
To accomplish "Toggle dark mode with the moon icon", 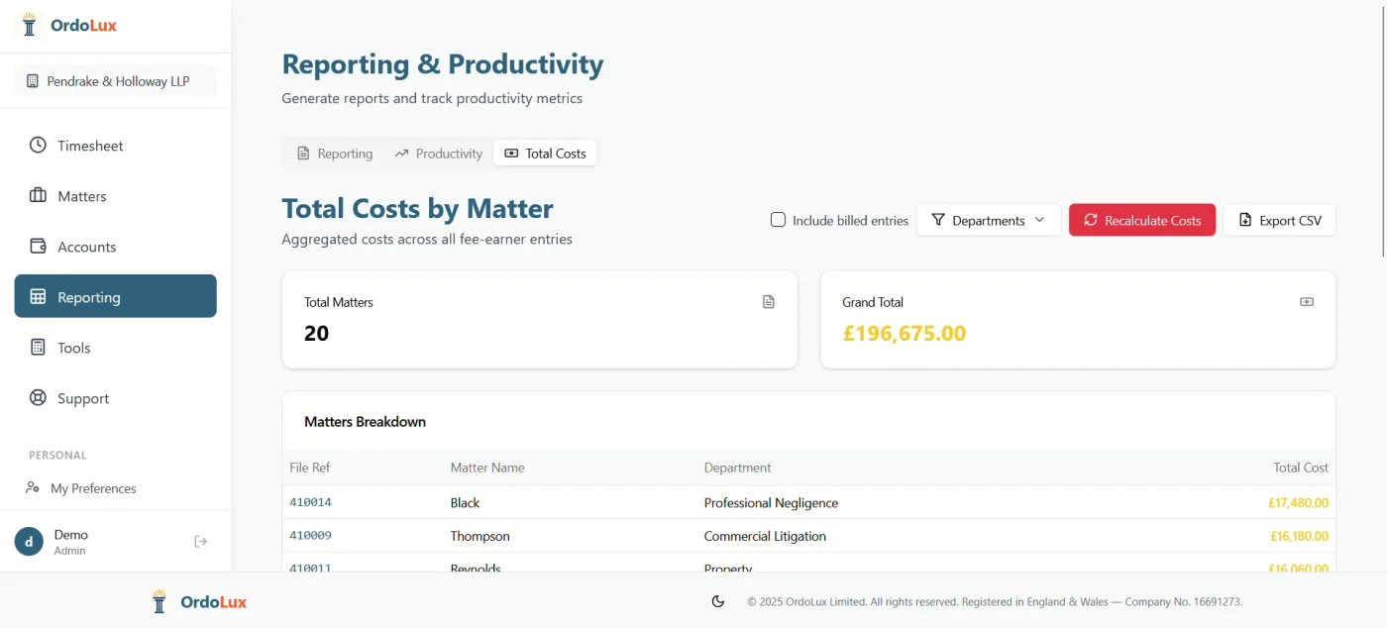I will click(717, 601).
